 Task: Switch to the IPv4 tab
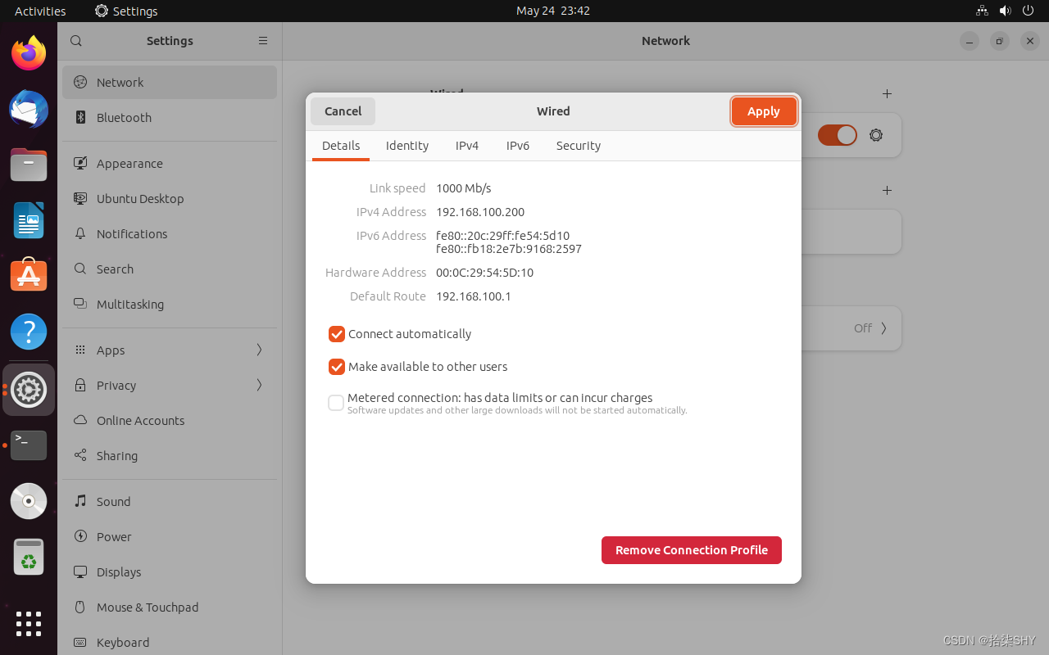466,145
